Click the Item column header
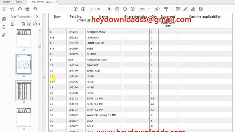This screenshot has height=132, width=235. click(x=58, y=16)
